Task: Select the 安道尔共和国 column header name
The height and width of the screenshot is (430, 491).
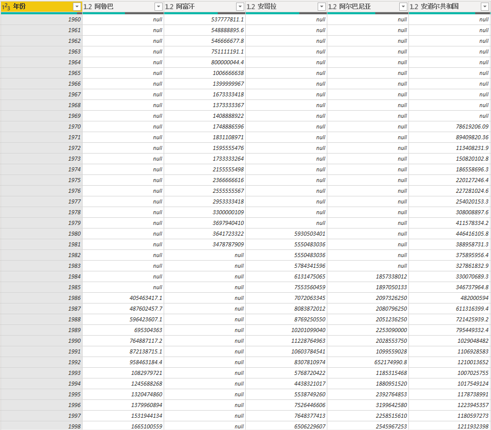Action: 440,7
